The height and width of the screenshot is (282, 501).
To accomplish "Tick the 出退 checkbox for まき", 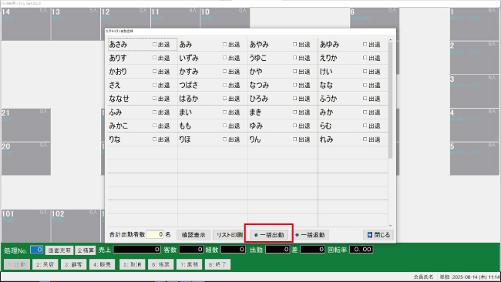I will 295,112.
